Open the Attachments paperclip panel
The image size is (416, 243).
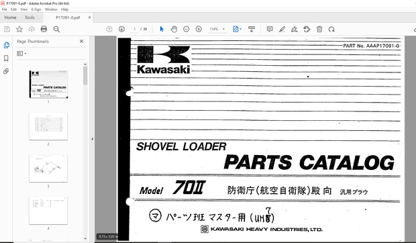tap(6, 71)
